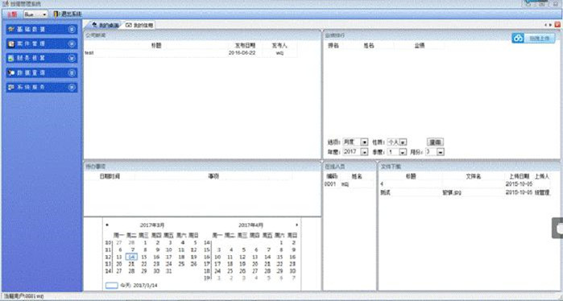Screen dimensions: 563x301
Task: Open the 月份 dropdown showing 3
Action: 435,152
